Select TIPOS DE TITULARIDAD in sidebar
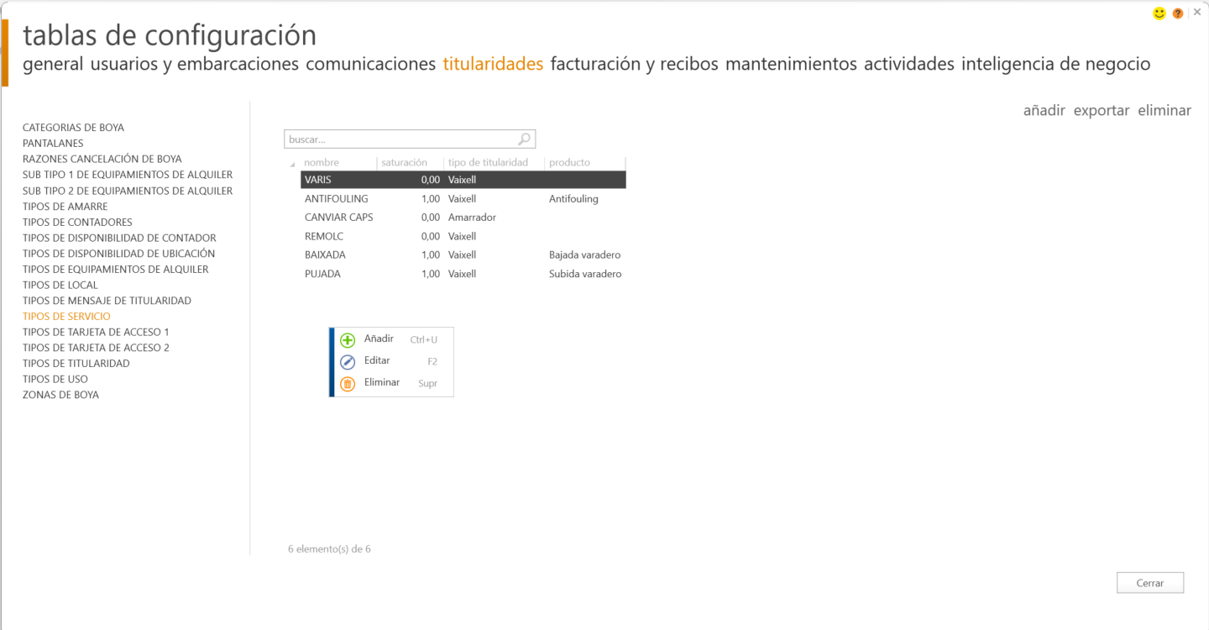The image size is (1209, 630). click(76, 364)
